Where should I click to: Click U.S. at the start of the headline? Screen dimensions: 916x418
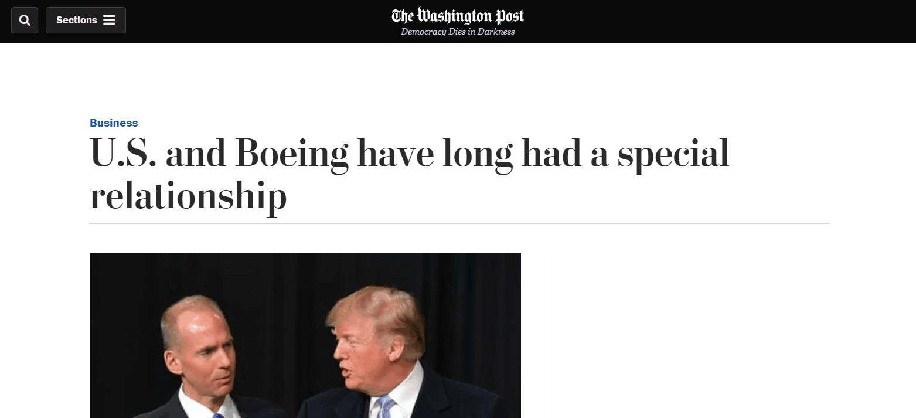click(x=122, y=154)
